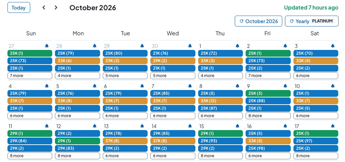Refresh the October 2026 data
Viewport: 345px width, 162px height.
click(258, 21)
